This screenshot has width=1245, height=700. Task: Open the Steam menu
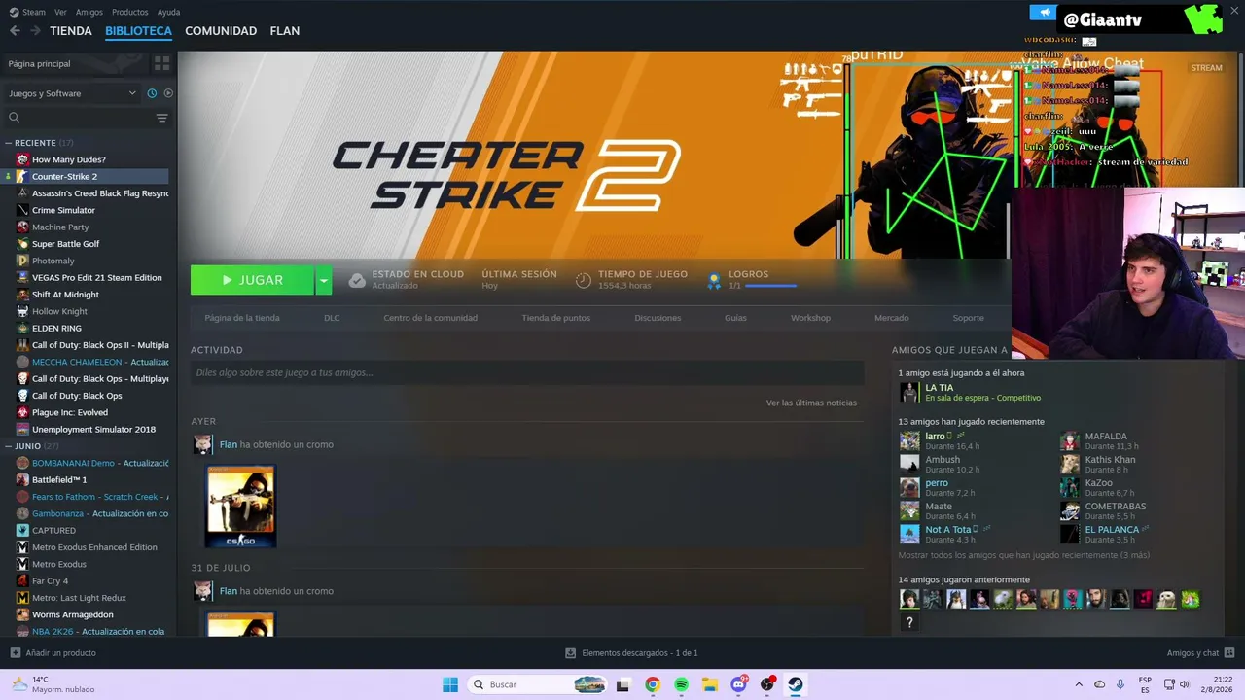click(x=34, y=12)
